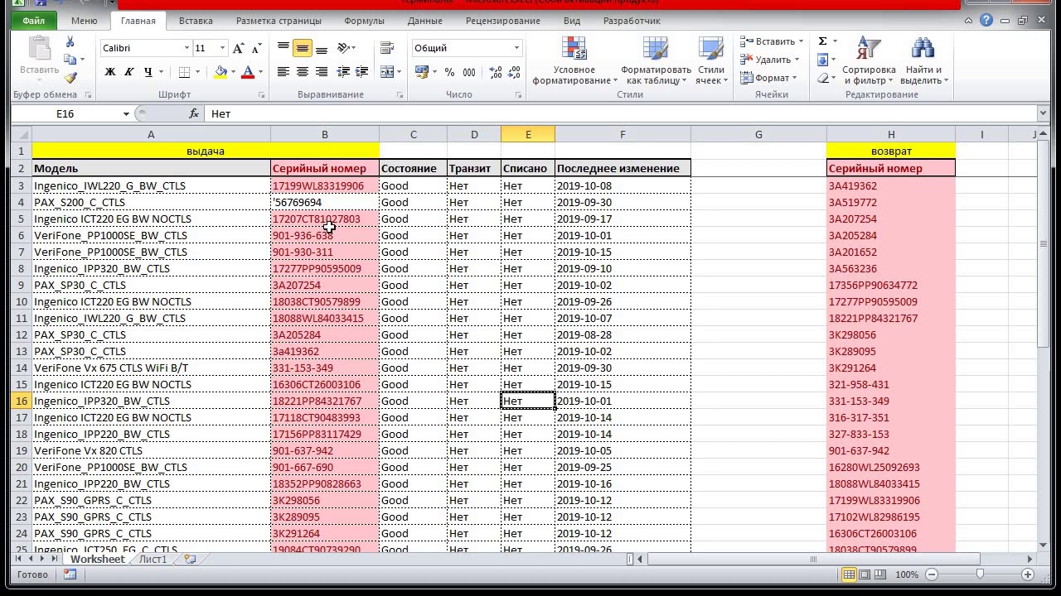Click the decrease decimal places icon

point(513,72)
